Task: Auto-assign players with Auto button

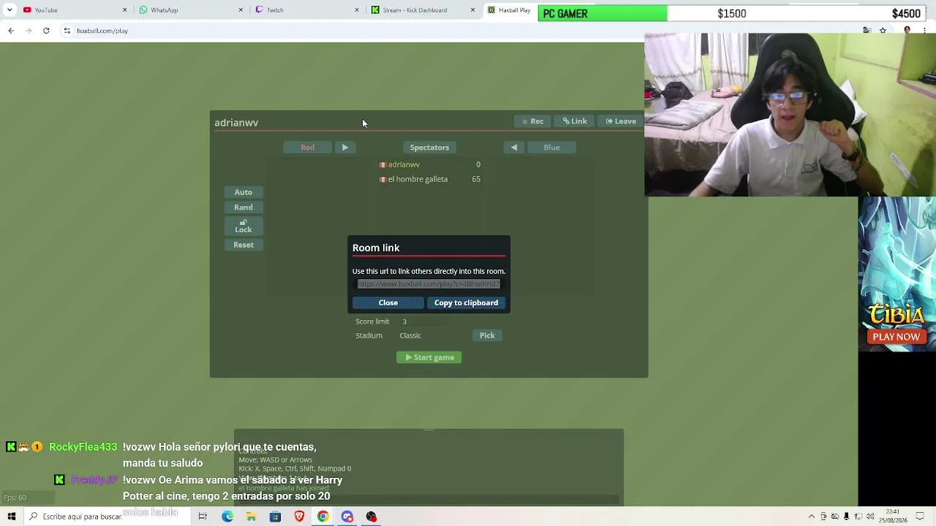Action: pos(244,192)
